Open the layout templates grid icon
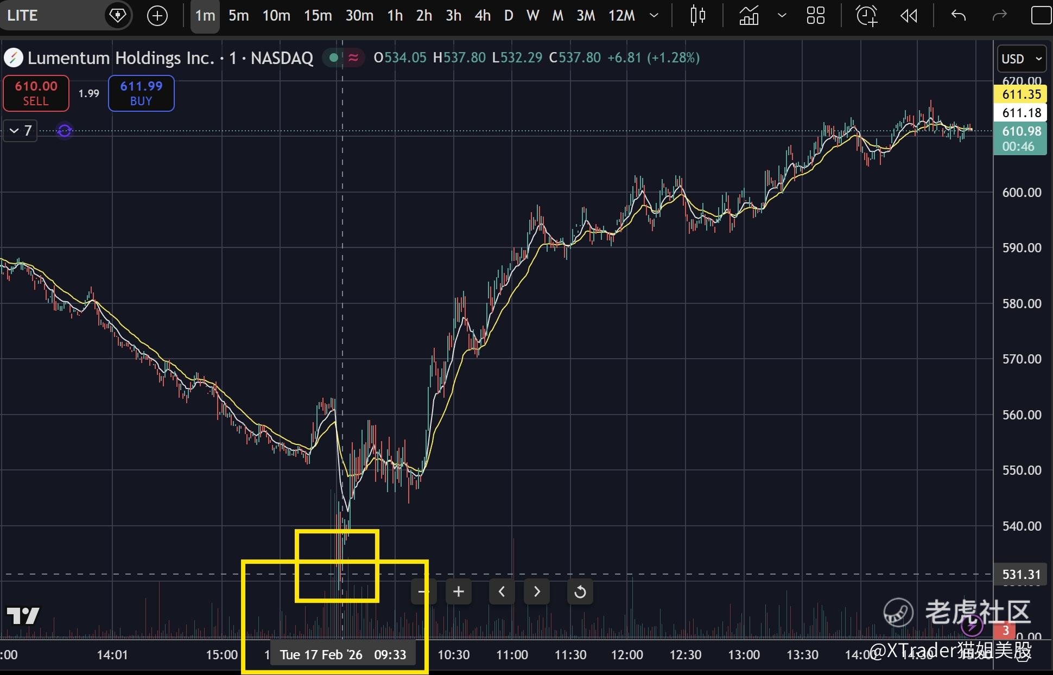1053x675 pixels. pos(815,16)
